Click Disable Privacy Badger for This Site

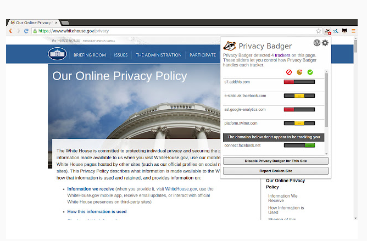pyautogui.click(x=275, y=161)
